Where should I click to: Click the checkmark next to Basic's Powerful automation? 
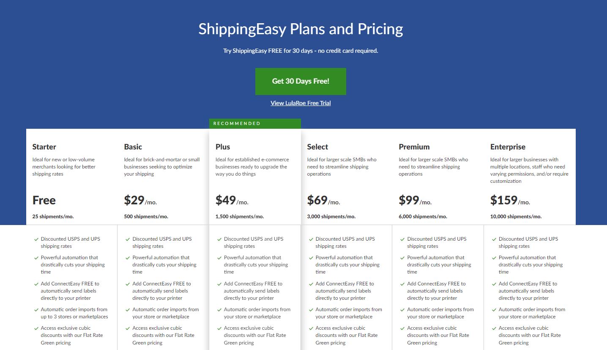click(x=128, y=258)
